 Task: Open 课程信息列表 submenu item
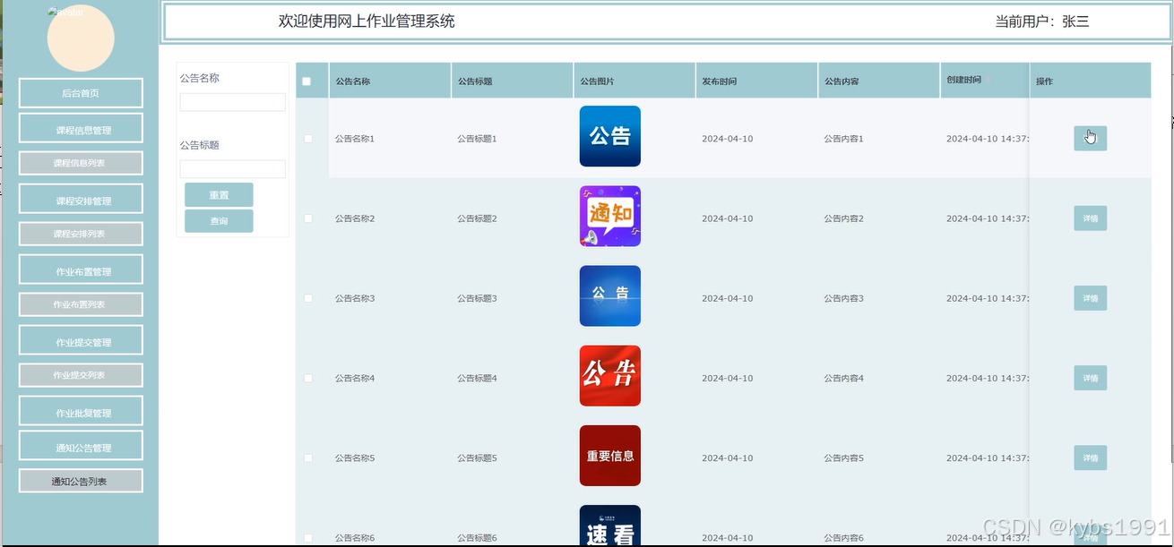click(81, 163)
